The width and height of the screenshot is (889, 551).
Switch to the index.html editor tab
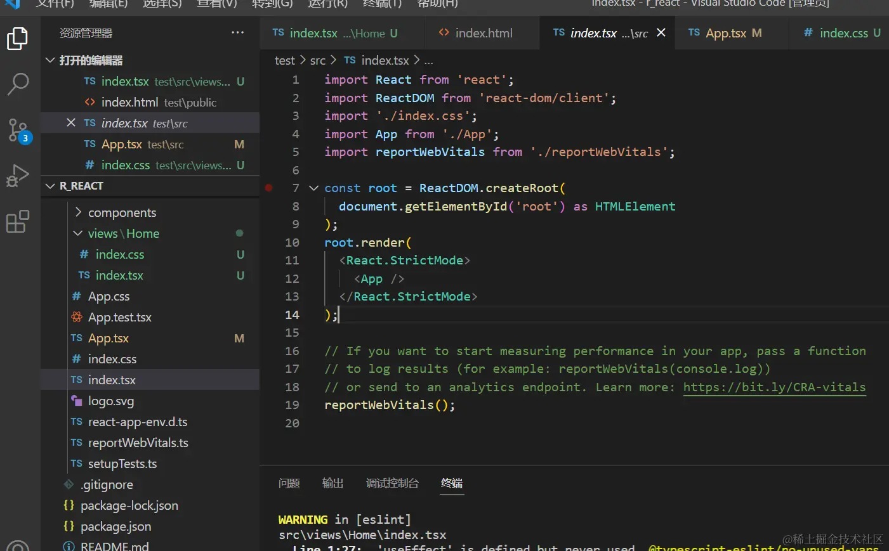point(483,33)
